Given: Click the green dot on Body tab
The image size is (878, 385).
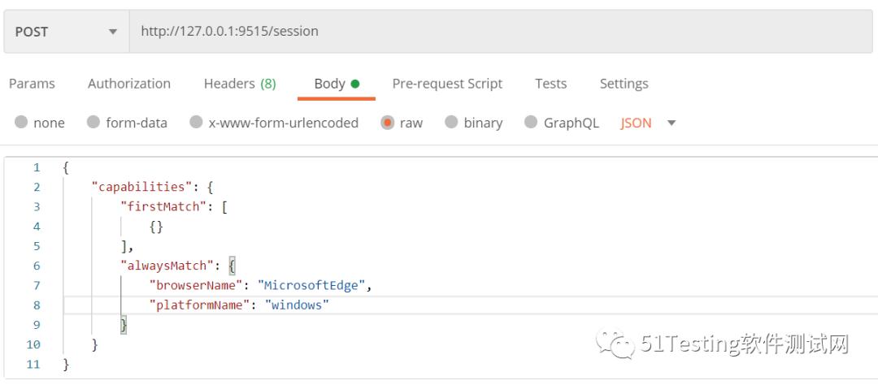Looking at the screenshot, I should click(355, 84).
